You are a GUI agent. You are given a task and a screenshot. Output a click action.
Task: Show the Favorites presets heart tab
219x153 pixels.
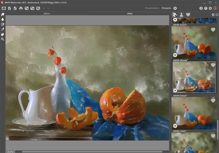[188, 15]
